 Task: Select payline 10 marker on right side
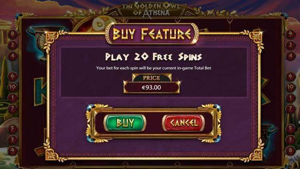coord(290,87)
